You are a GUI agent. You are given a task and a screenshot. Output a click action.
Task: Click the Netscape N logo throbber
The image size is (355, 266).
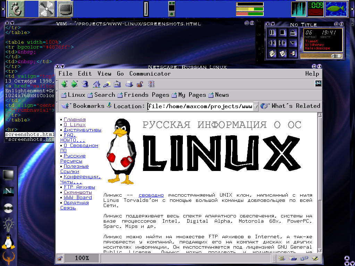click(x=318, y=83)
